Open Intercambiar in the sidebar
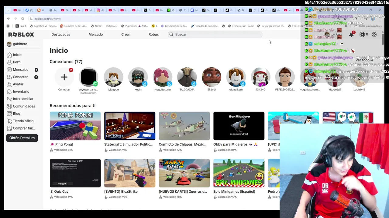Image resolution: width=389 pixels, height=218 pixels. pyautogui.click(x=20, y=99)
